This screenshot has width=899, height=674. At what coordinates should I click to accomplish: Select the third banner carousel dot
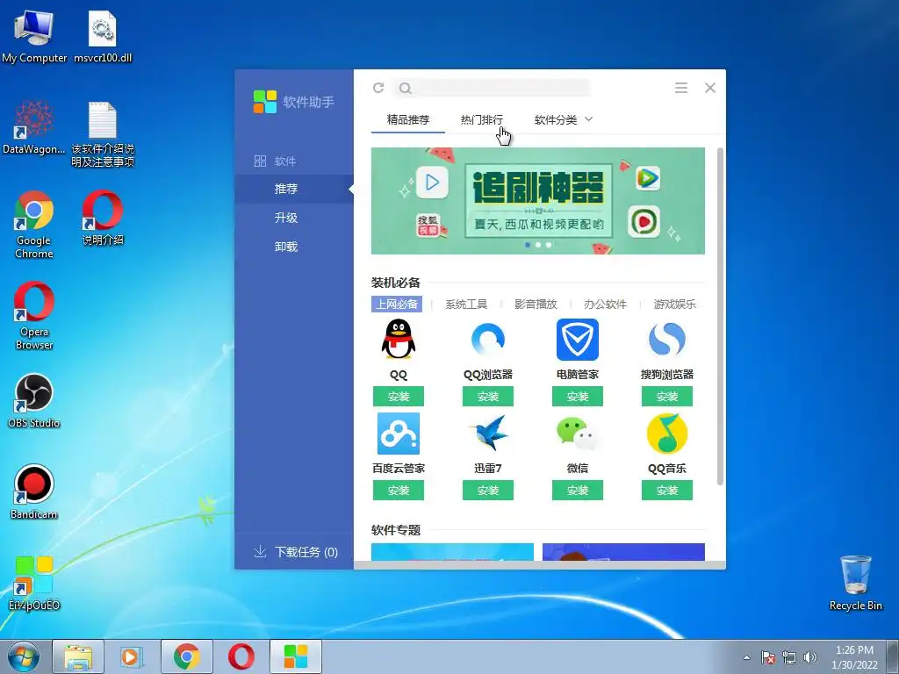pos(549,245)
